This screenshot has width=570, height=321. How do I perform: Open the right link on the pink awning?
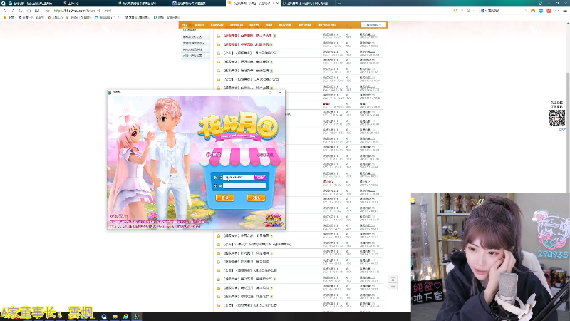265,155
